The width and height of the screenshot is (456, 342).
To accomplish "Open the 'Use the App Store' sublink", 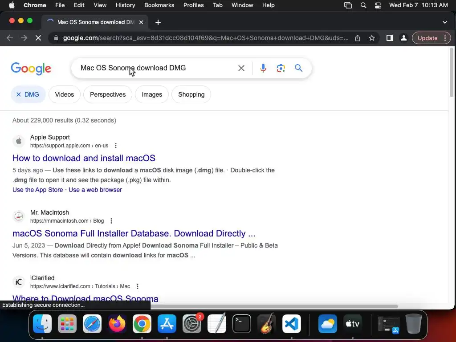I will (37, 190).
